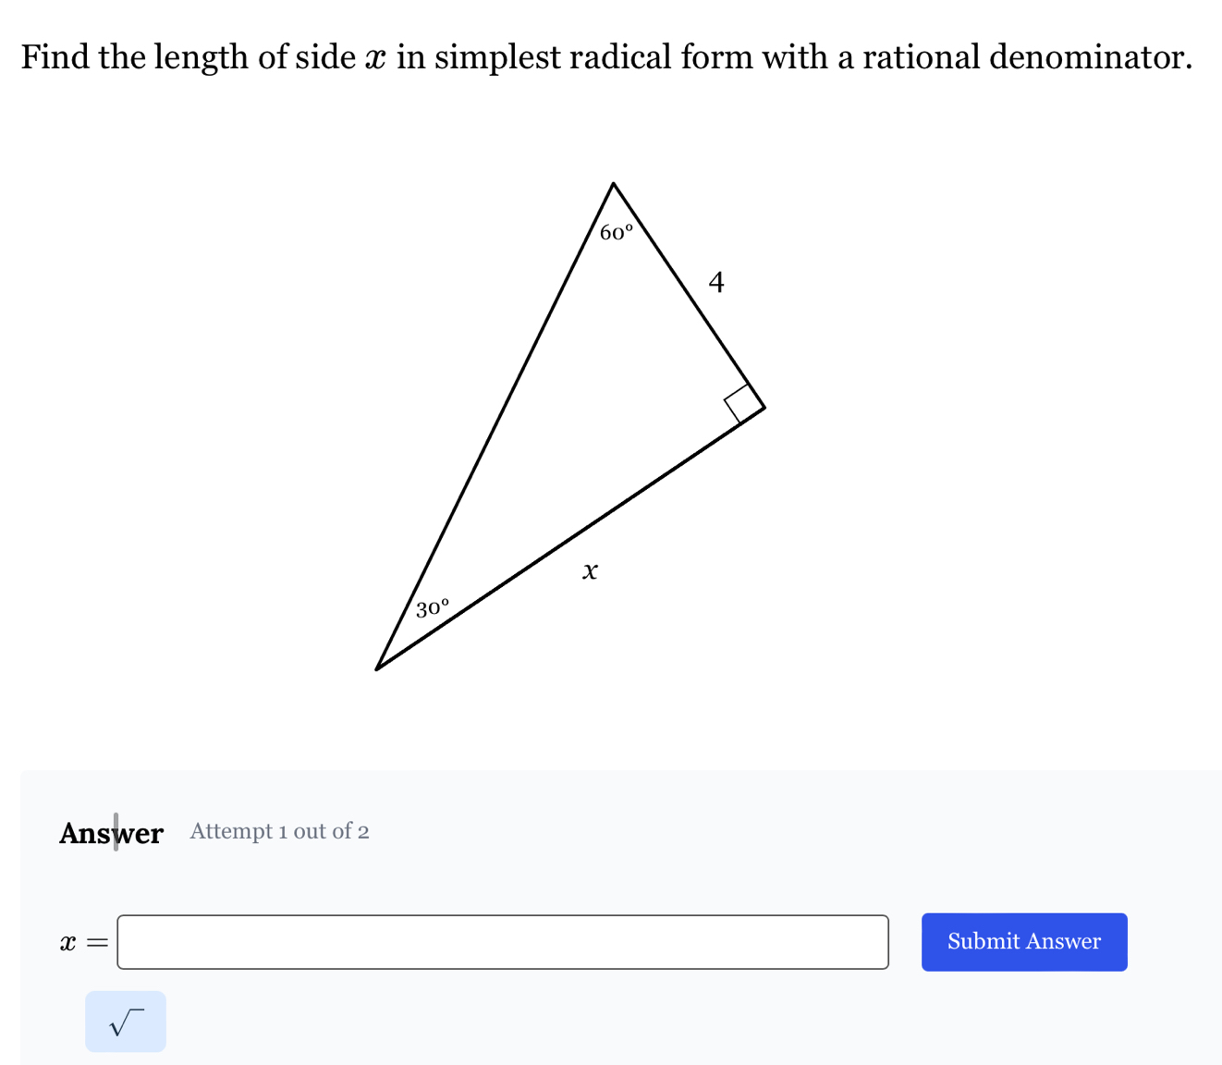This screenshot has height=1065, width=1222.
Task: Focus the x answer input field
Action: (503, 942)
